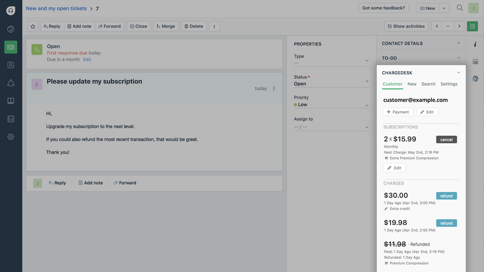Expand the Status dropdown showing Open
Viewport: 484px width, 272px height.
tap(366, 81)
